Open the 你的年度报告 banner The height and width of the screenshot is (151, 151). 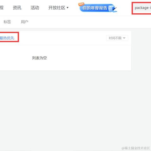coord(98,8)
